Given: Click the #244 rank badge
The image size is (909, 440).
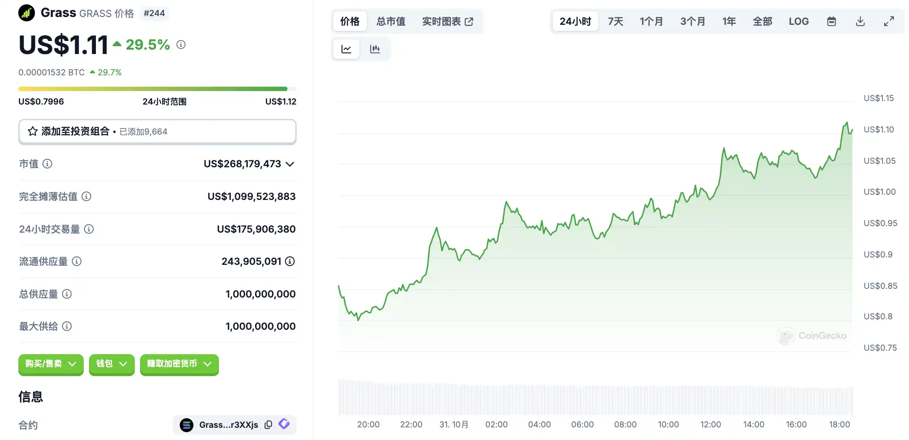Looking at the screenshot, I should (154, 13).
